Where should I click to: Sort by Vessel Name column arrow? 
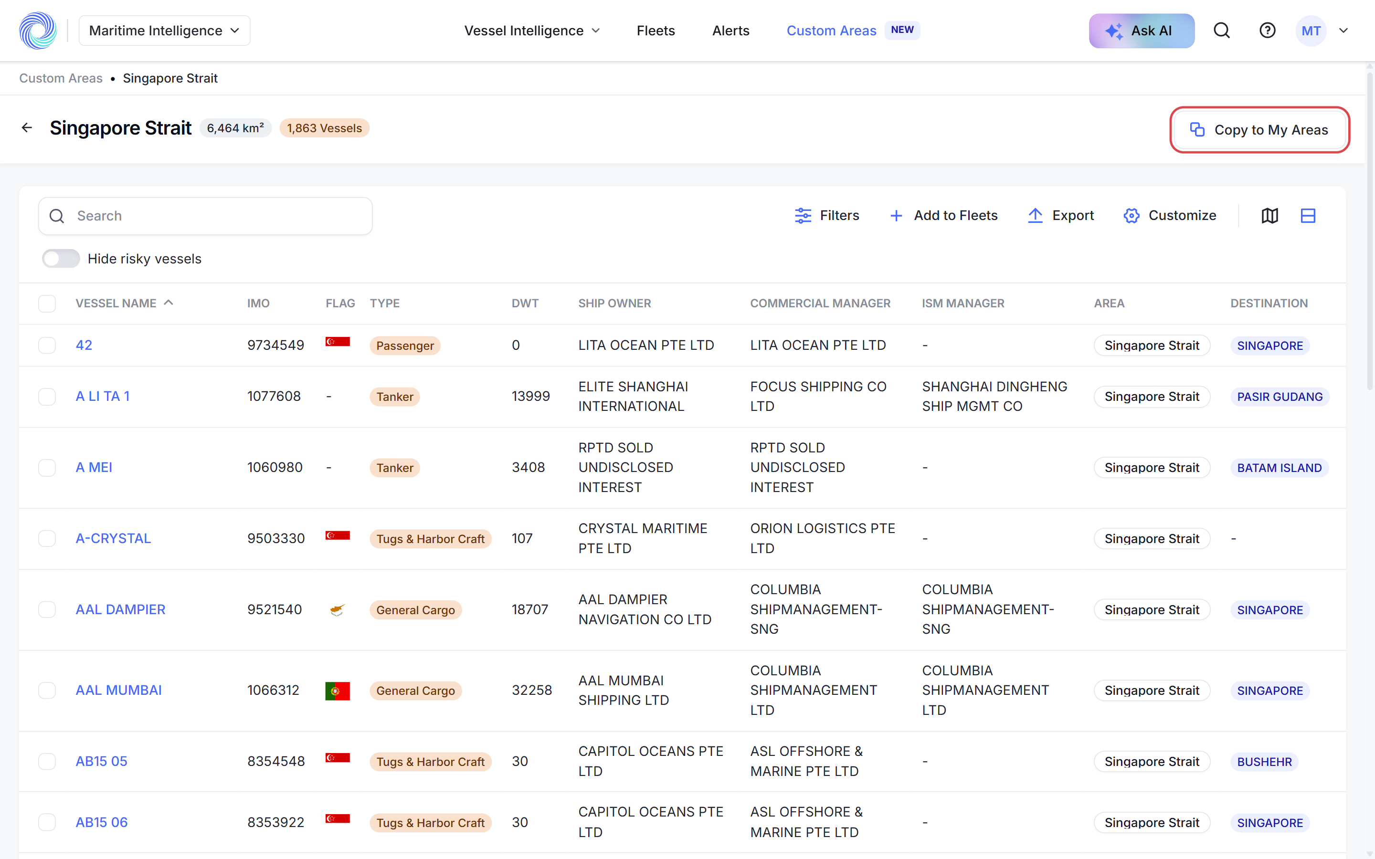[168, 303]
